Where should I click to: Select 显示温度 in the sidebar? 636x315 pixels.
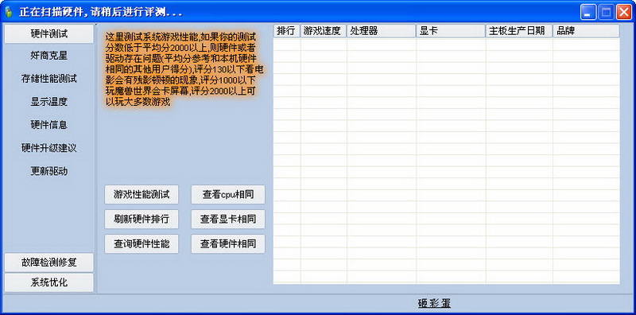coord(48,102)
